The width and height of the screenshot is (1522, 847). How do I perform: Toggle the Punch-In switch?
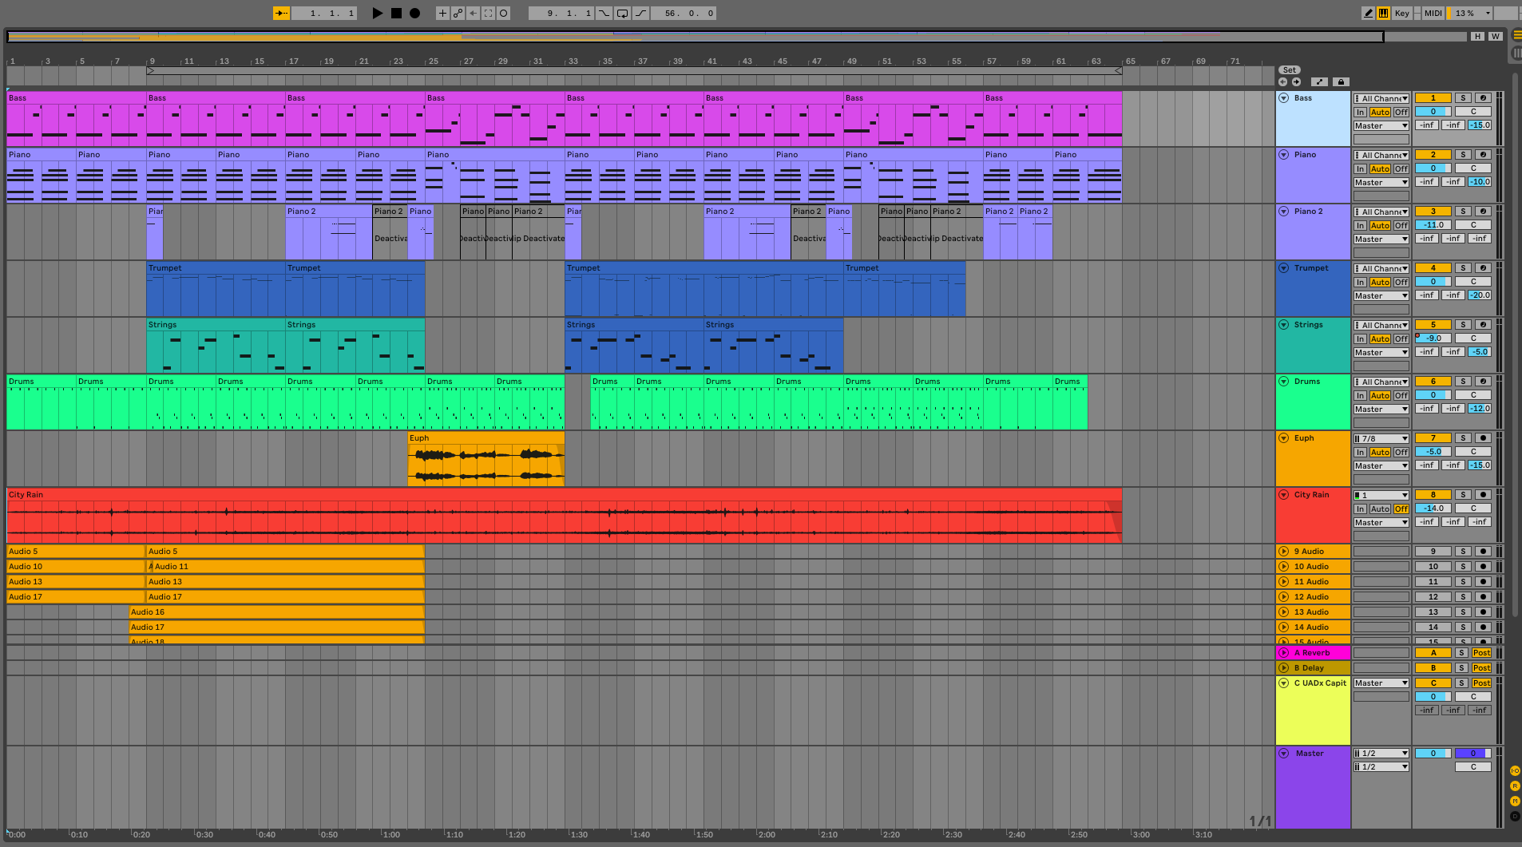pyautogui.click(x=604, y=13)
